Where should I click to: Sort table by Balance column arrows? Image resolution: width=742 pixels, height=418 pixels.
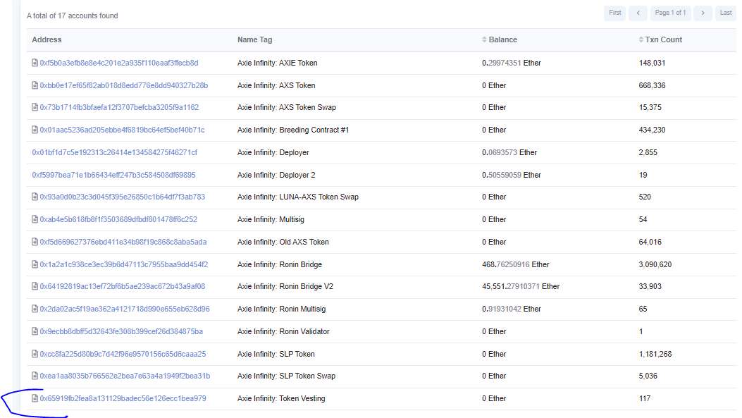(x=484, y=39)
